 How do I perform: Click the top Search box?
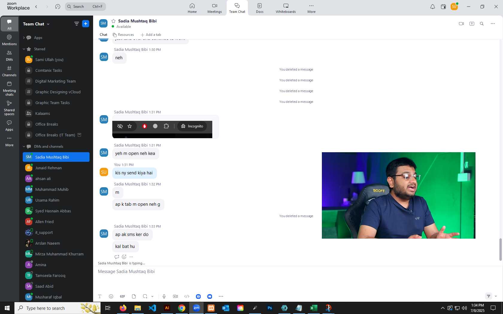[85, 7]
